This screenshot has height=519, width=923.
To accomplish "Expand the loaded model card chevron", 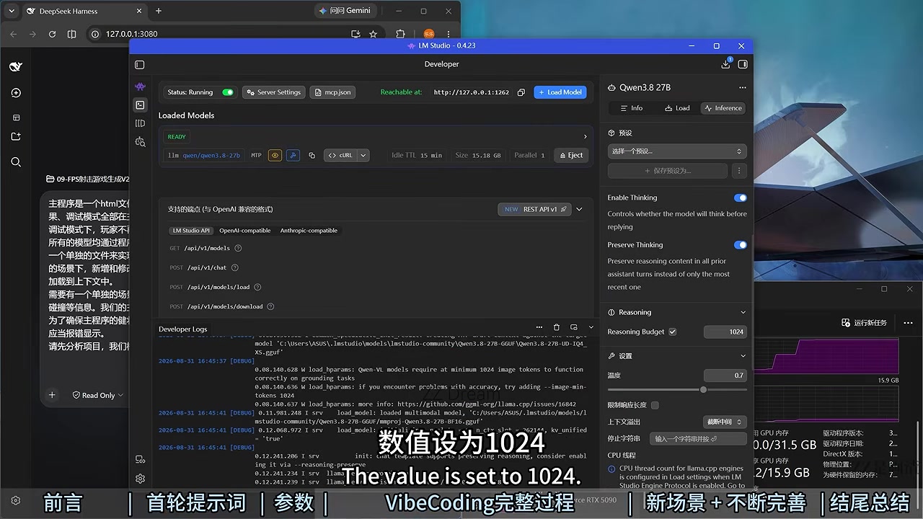I will (585, 136).
